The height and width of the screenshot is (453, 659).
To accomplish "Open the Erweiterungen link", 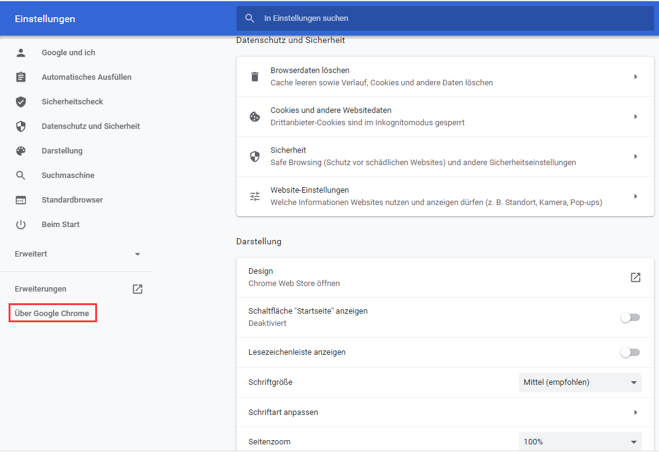I will (x=41, y=289).
